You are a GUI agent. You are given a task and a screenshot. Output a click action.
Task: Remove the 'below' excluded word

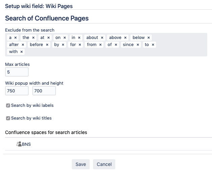(149, 38)
